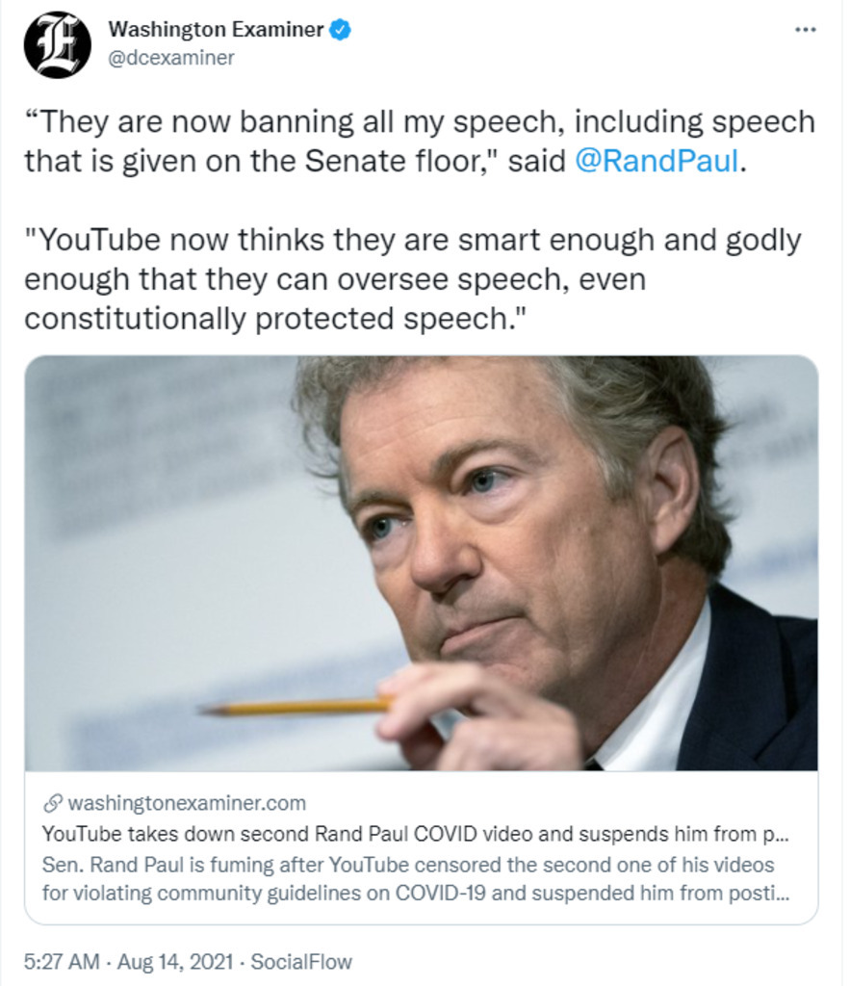Click description line "Sen. Rand Paul is fuming"
Viewport: 850px width, 986px height.
click(408, 865)
